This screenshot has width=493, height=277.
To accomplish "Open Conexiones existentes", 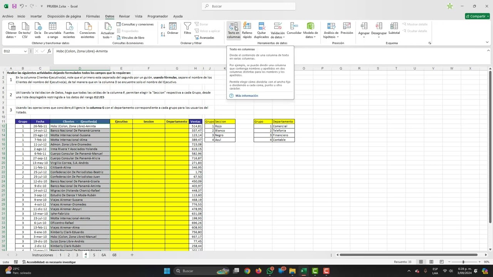I will tap(87, 30).
